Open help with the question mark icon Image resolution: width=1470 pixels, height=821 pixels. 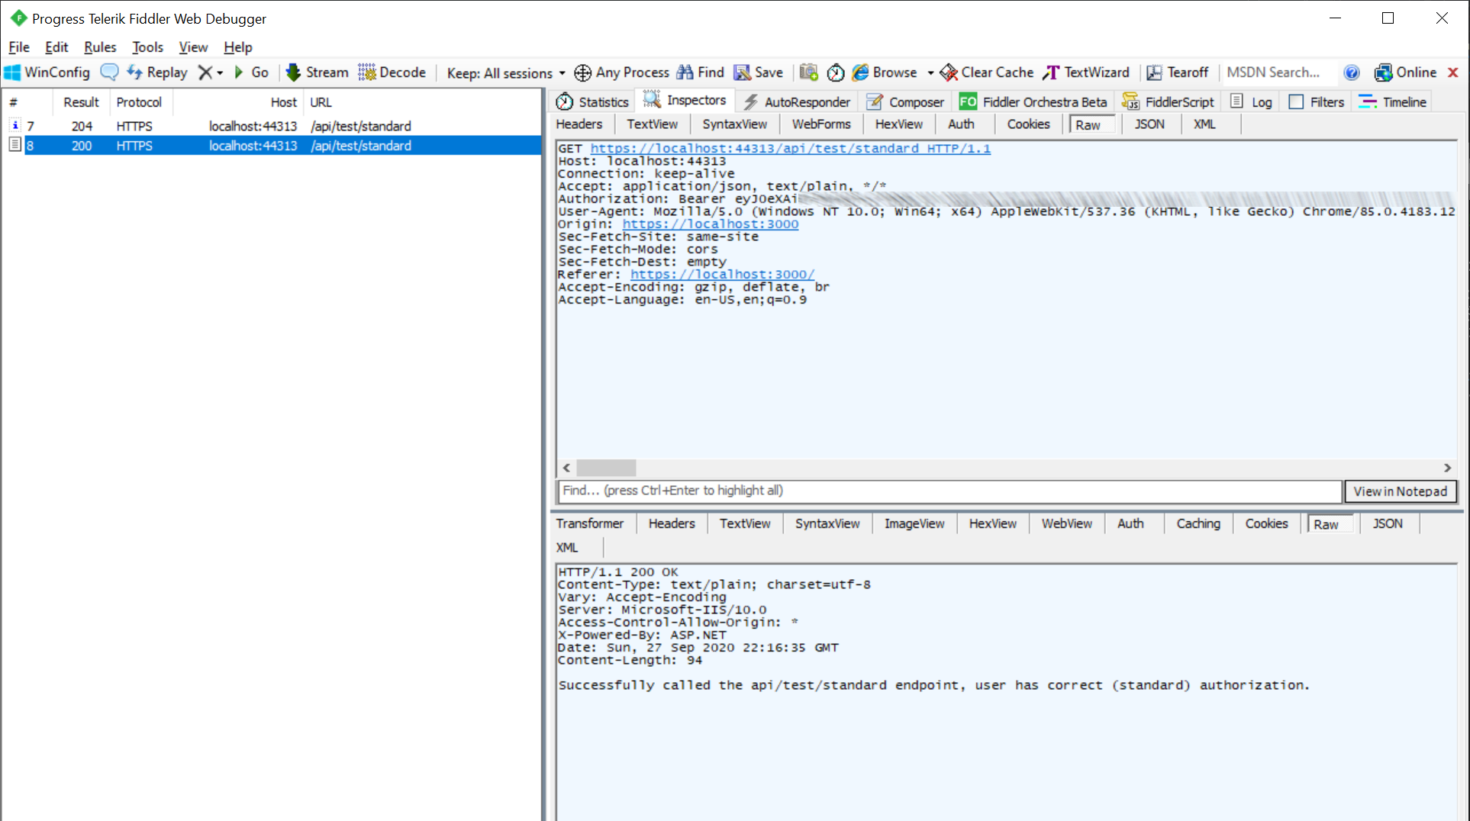click(1352, 72)
